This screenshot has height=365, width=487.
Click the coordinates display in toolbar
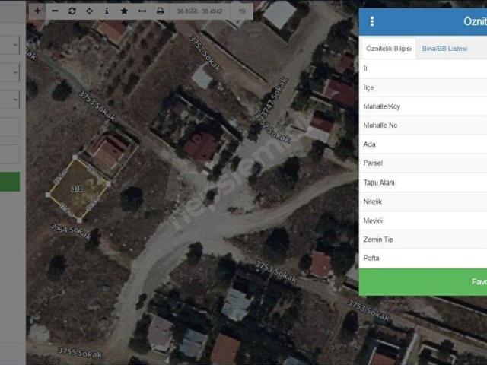click(199, 11)
